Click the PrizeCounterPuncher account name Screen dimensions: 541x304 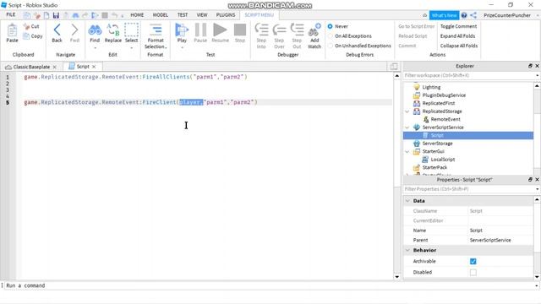tap(507, 15)
